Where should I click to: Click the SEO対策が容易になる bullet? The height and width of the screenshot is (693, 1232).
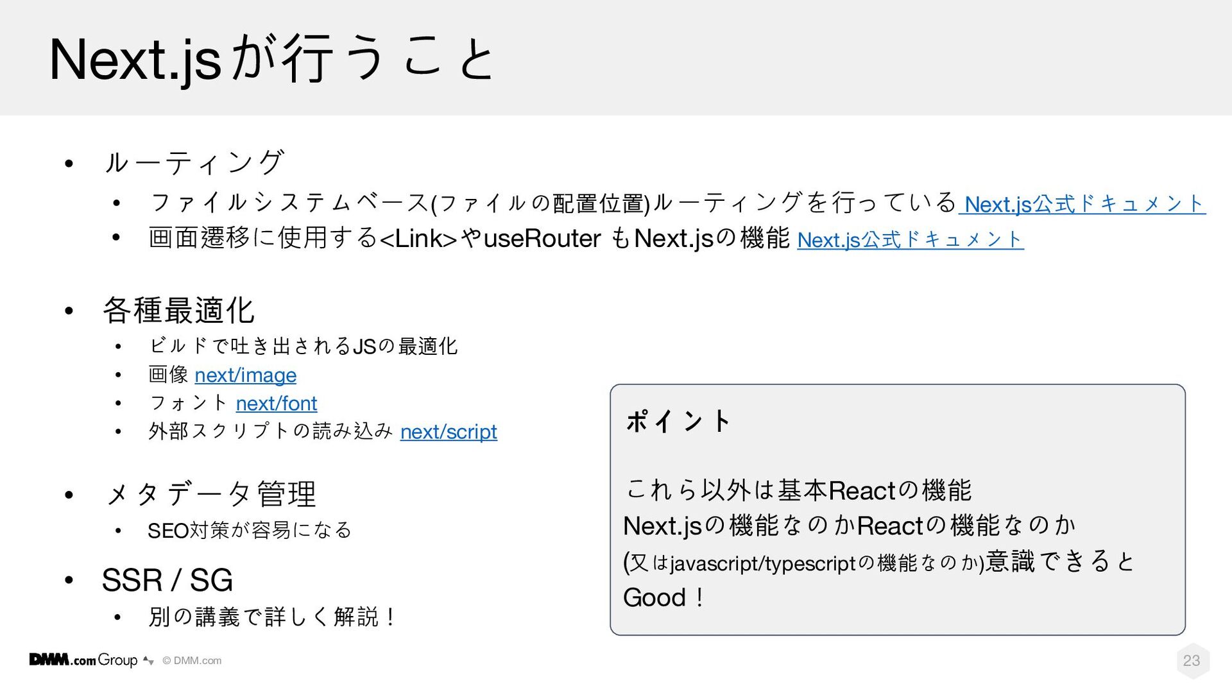coord(250,530)
